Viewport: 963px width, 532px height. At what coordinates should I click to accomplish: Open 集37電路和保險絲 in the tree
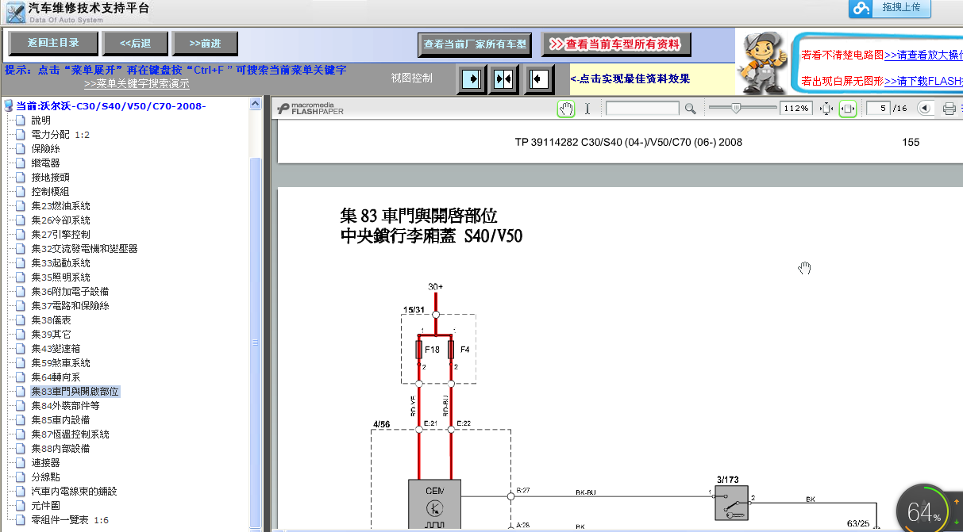(70, 306)
